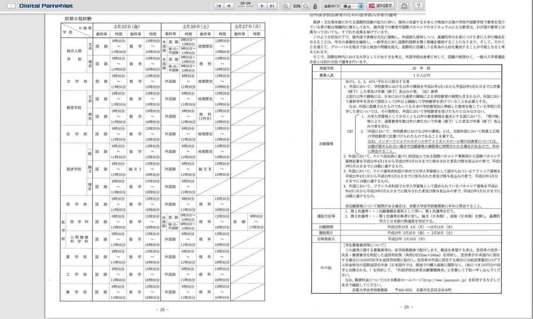Click the 工学部 row label
The image size is (533, 319).
pyautogui.click(x=77, y=274)
